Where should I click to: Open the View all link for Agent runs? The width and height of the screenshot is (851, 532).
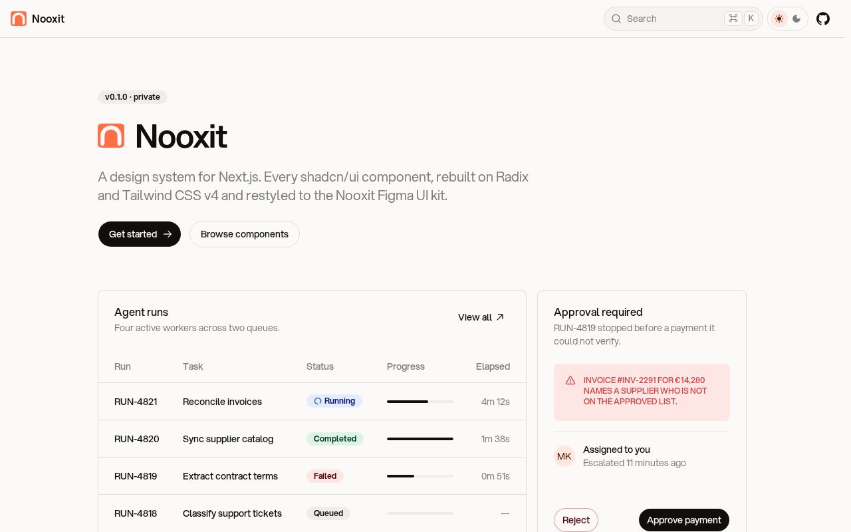tap(481, 317)
